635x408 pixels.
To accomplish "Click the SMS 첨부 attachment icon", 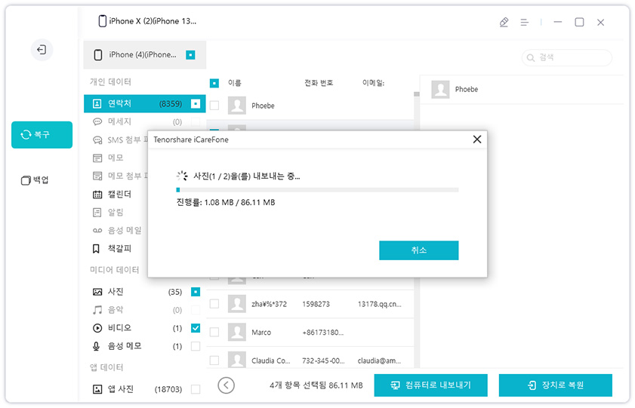I will pyautogui.click(x=97, y=140).
